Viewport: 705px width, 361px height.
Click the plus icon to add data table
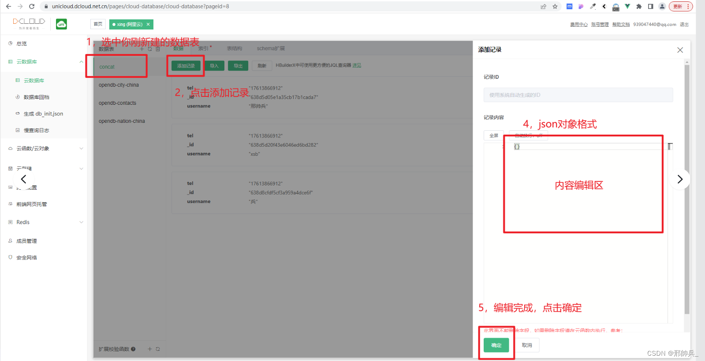pos(142,49)
